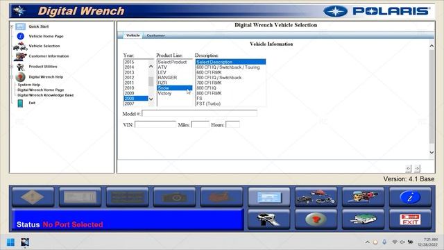Click the Digital Wrench Help red icon

coord(20,77)
